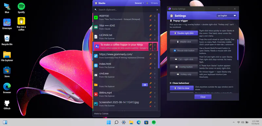
Task: Move coffee frappe item up
Action: click(x=155, y=45)
